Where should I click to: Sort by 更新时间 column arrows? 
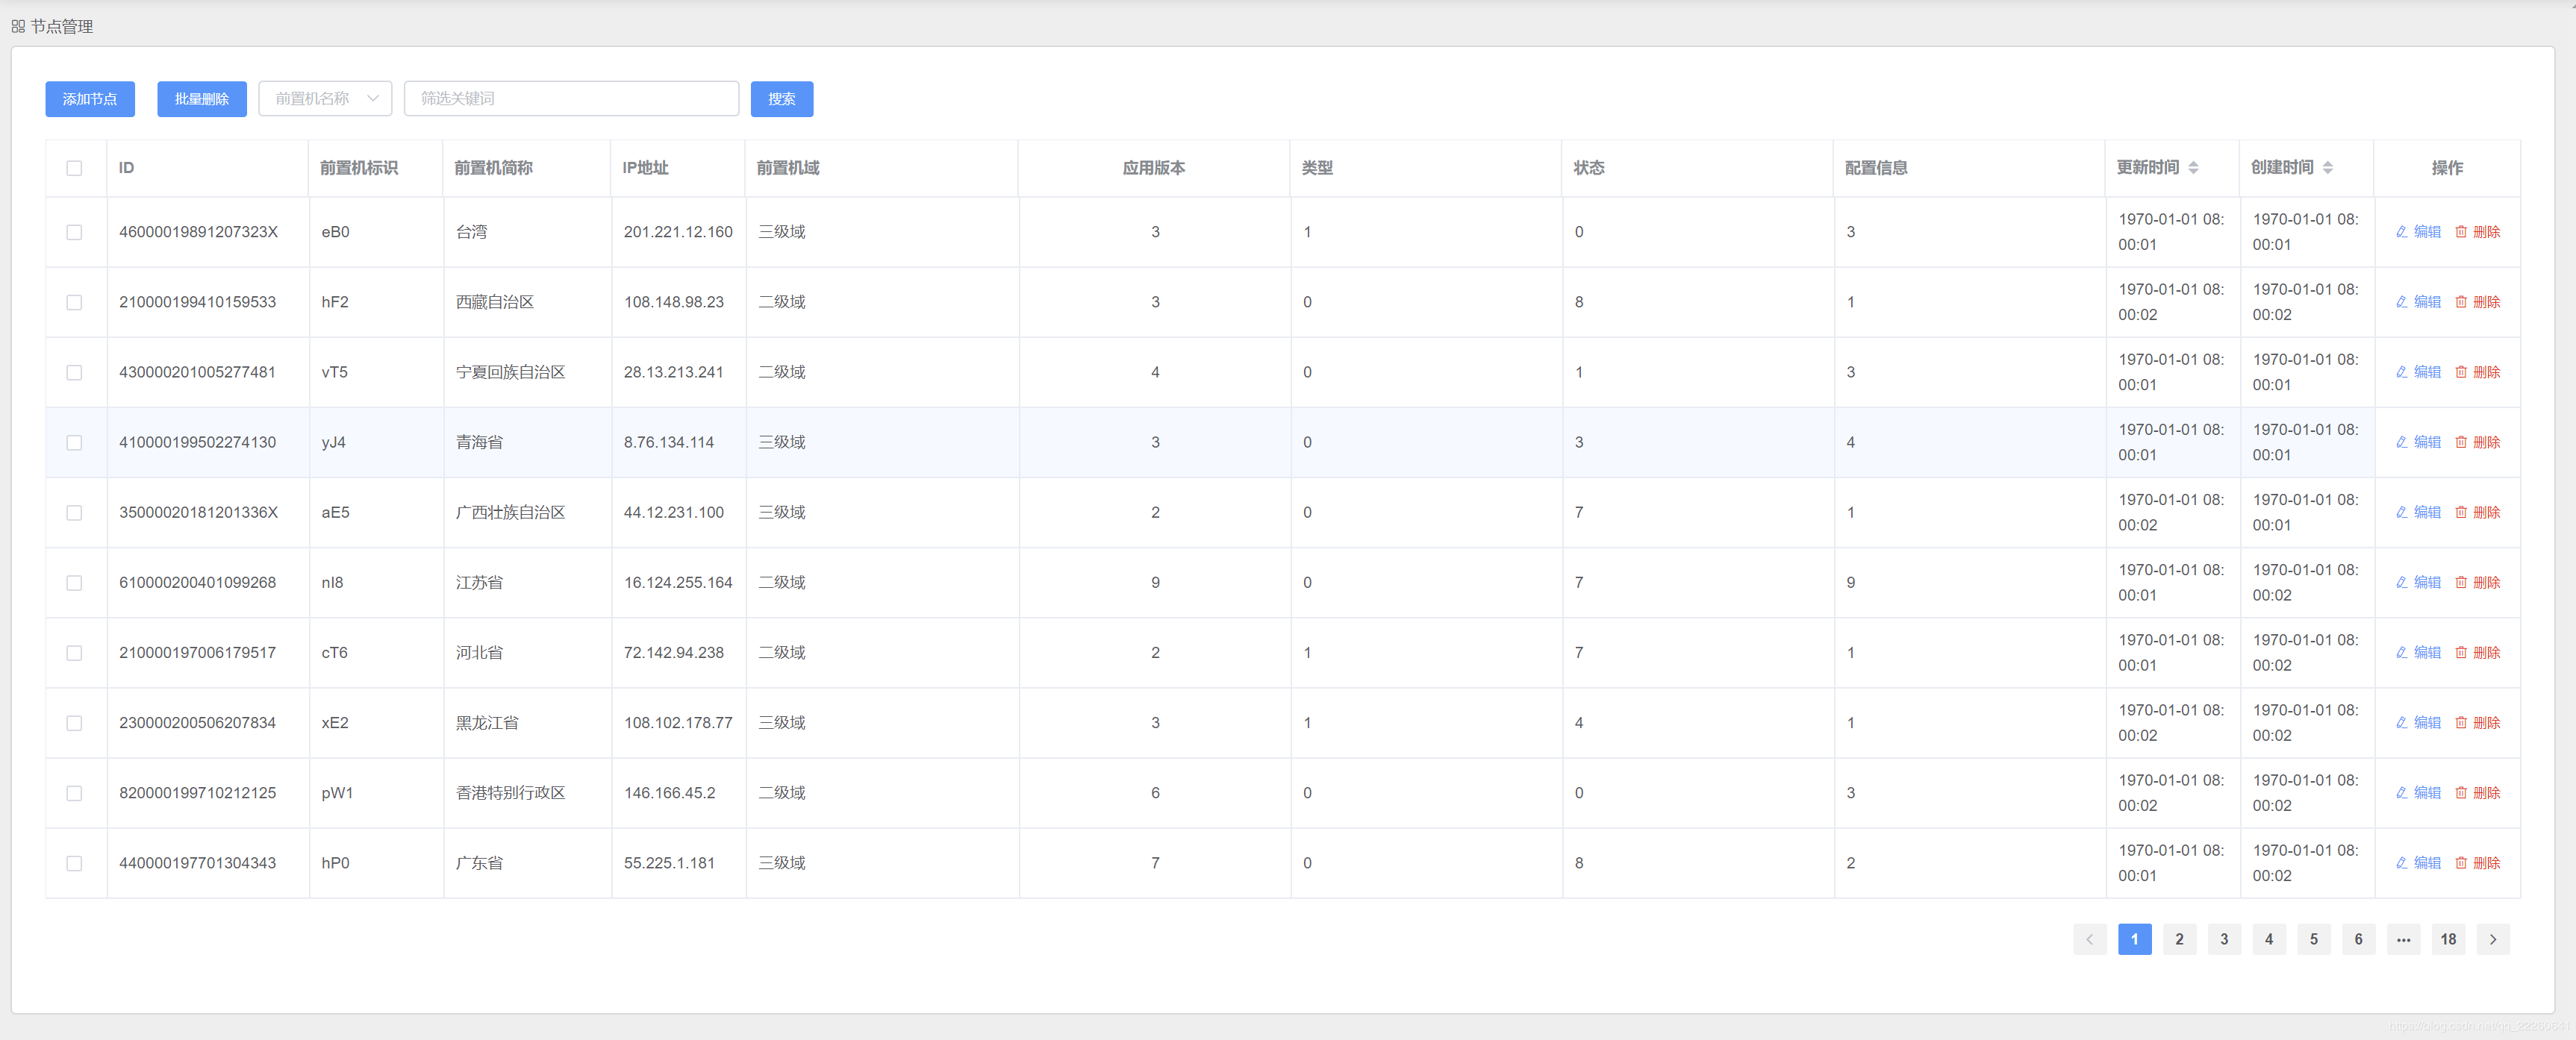[x=2193, y=168]
